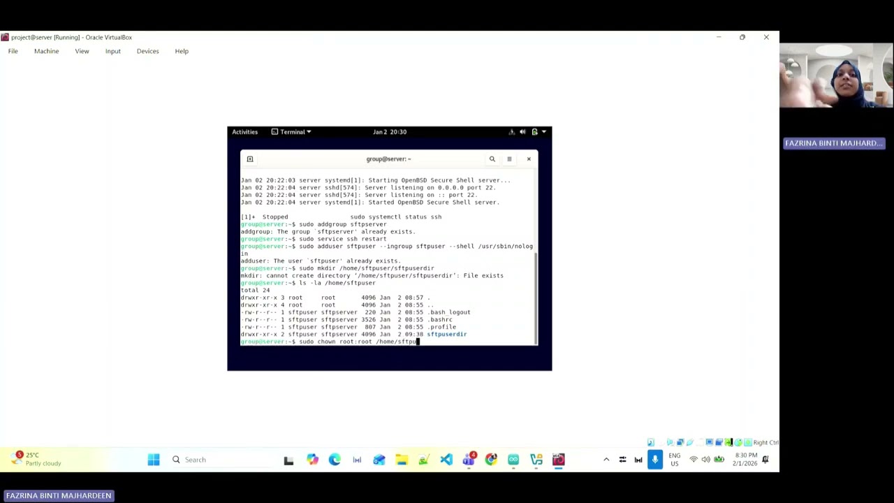Open Visual Studio Code from the taskbar
The image size is (894, 503).
(446, 460)
